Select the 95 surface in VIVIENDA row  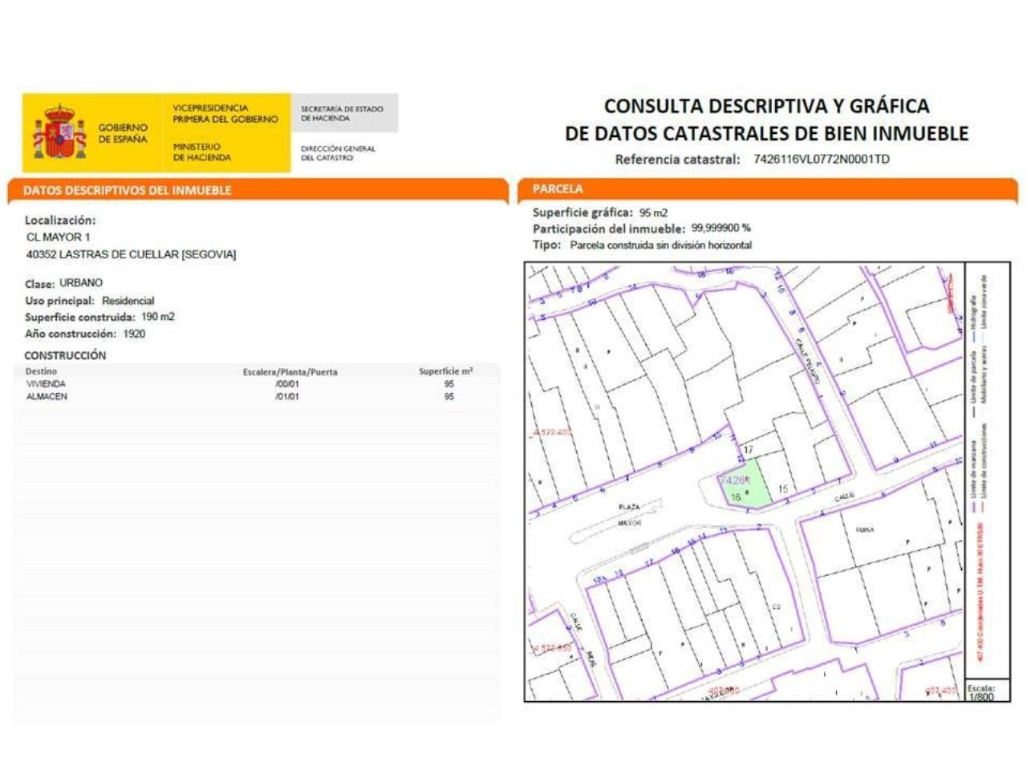point(449,384)
